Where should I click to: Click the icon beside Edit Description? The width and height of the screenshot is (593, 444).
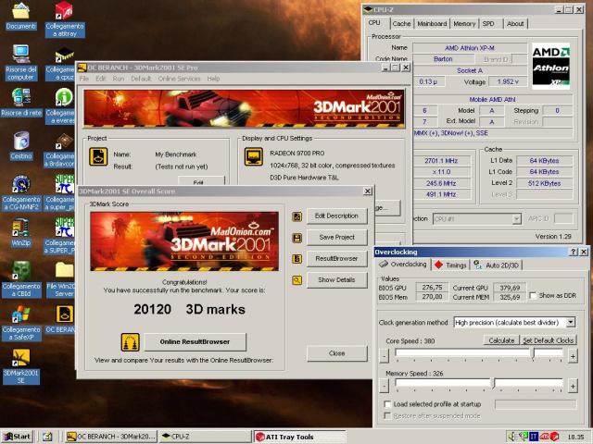pos(297,216)
